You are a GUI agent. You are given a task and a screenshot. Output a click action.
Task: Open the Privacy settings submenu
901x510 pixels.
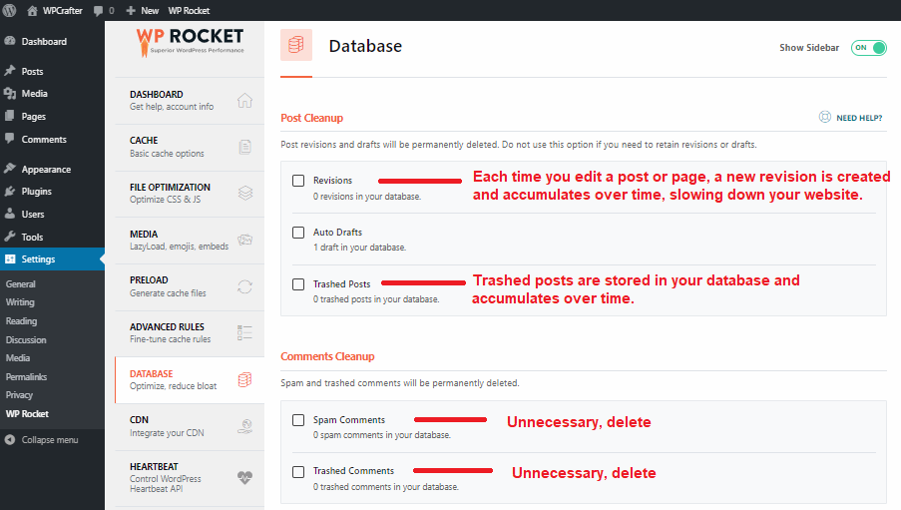[x=19, y=395]
